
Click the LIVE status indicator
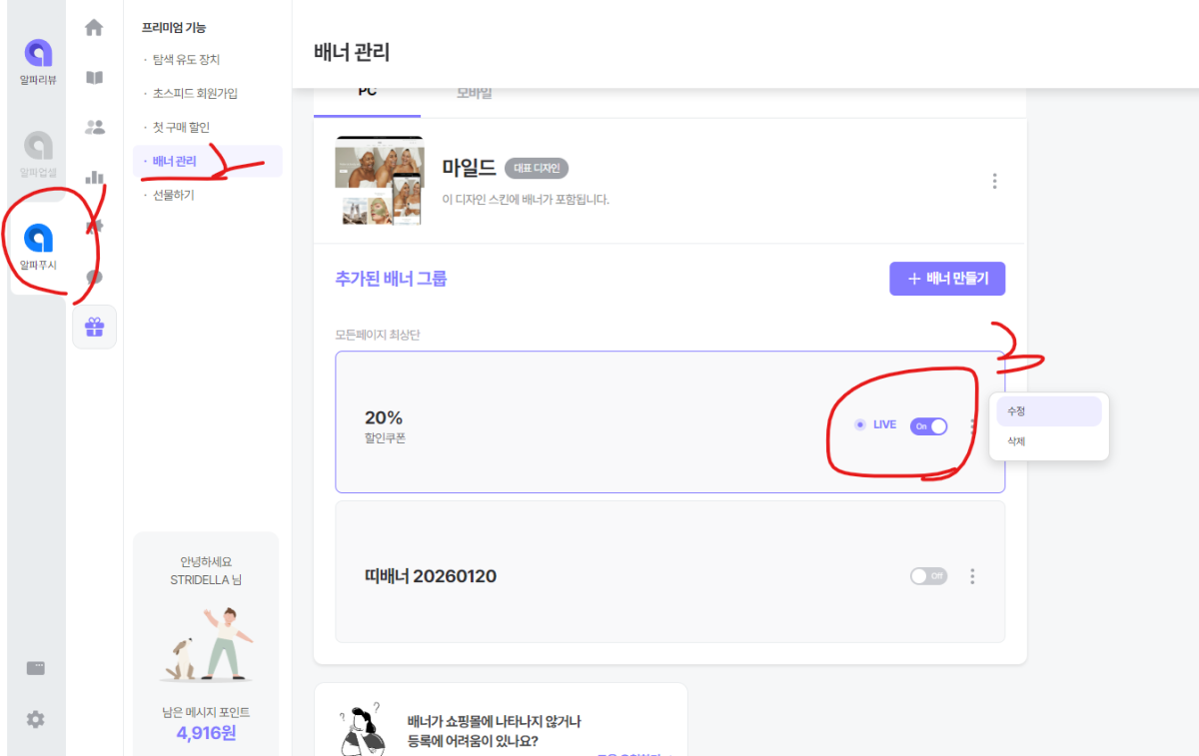pyautogui.click(x=876, y=425)
